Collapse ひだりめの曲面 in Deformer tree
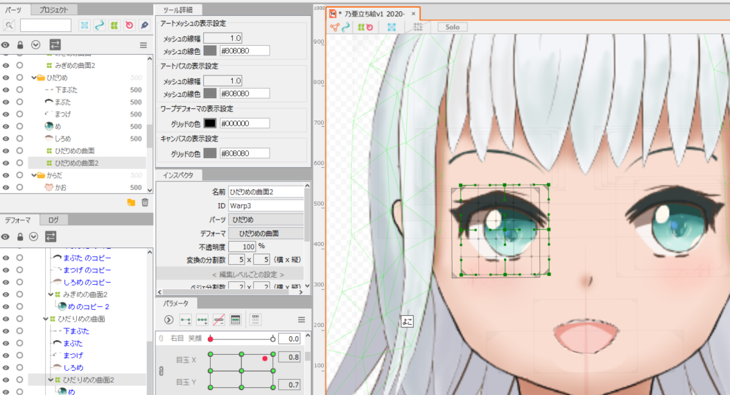This screenshot has height=395, width=730. (x=46, y=319)
